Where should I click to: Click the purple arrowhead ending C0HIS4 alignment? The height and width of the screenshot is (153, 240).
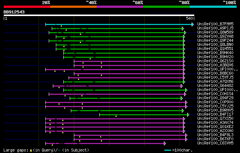pos(185,94)
